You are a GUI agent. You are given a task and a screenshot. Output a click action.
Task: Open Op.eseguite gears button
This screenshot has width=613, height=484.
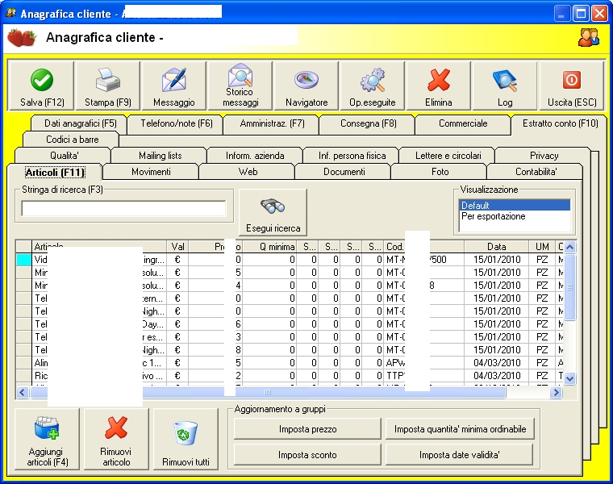click(x=373, y=86)
